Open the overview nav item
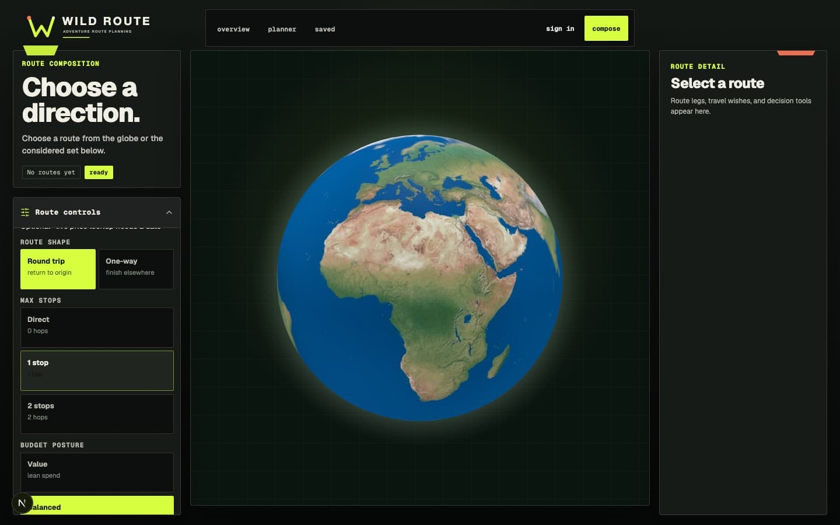This screenshot has width=840, height=525. pyautogui.click(x=233, y=29)
